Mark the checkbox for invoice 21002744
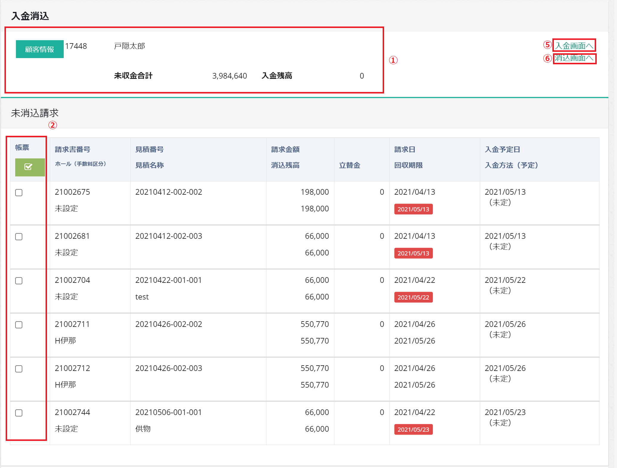Screen dimensions: 617x468 point(19,413)
